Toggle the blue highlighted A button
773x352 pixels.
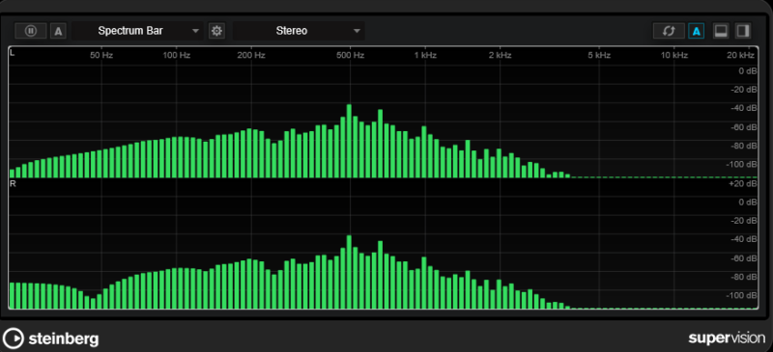(696, 31)
